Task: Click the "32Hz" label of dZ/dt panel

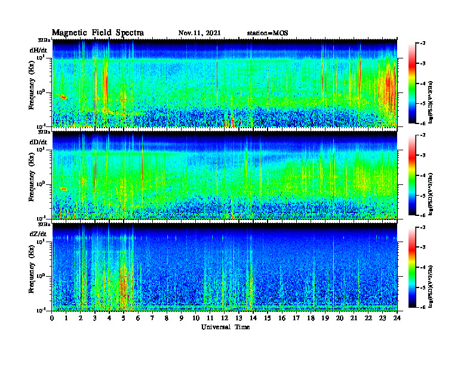Action: 44,224
